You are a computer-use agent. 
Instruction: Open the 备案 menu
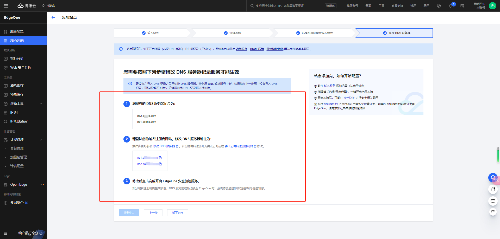(368, 6)
